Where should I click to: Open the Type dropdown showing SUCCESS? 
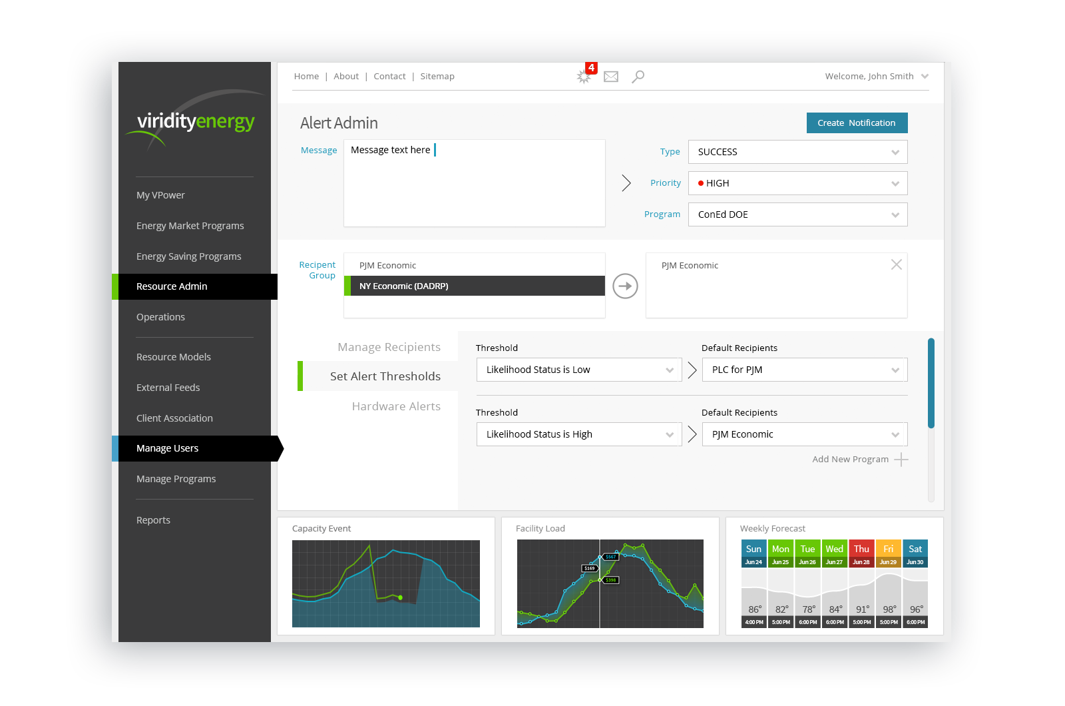[x=798, y=152]
